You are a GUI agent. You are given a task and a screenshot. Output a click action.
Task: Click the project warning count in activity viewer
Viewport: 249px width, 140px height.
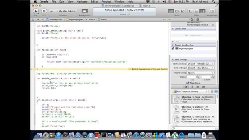pyautogui.click(x=129, y=14)
